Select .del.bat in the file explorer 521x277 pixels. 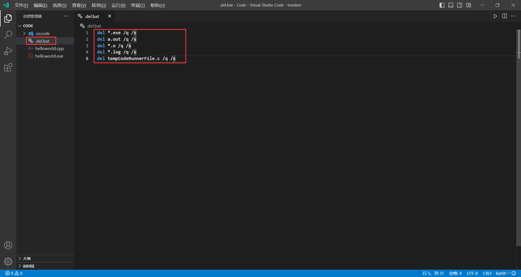pos(45,41)
